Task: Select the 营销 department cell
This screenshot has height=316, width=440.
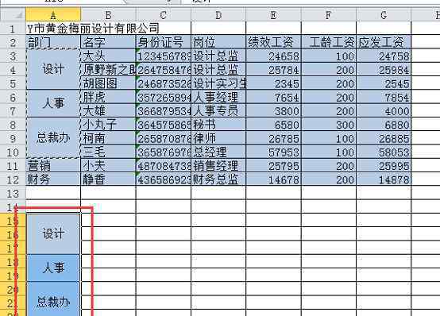Action: point(53,166)
